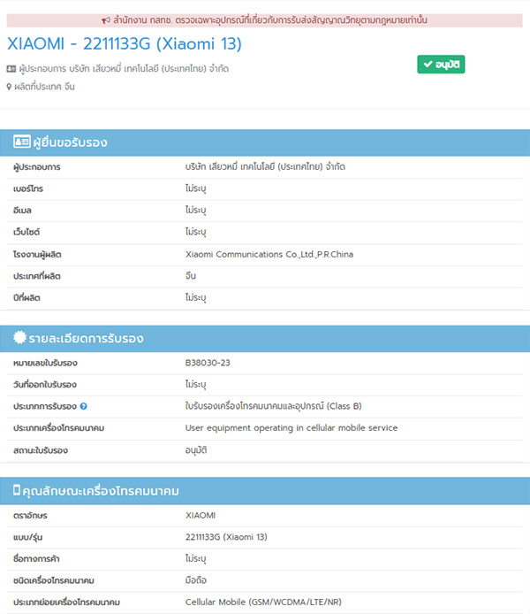The image size is (530, 614).
Task: Click the ปีที่ผลิต row label
Action: point(26,297)
